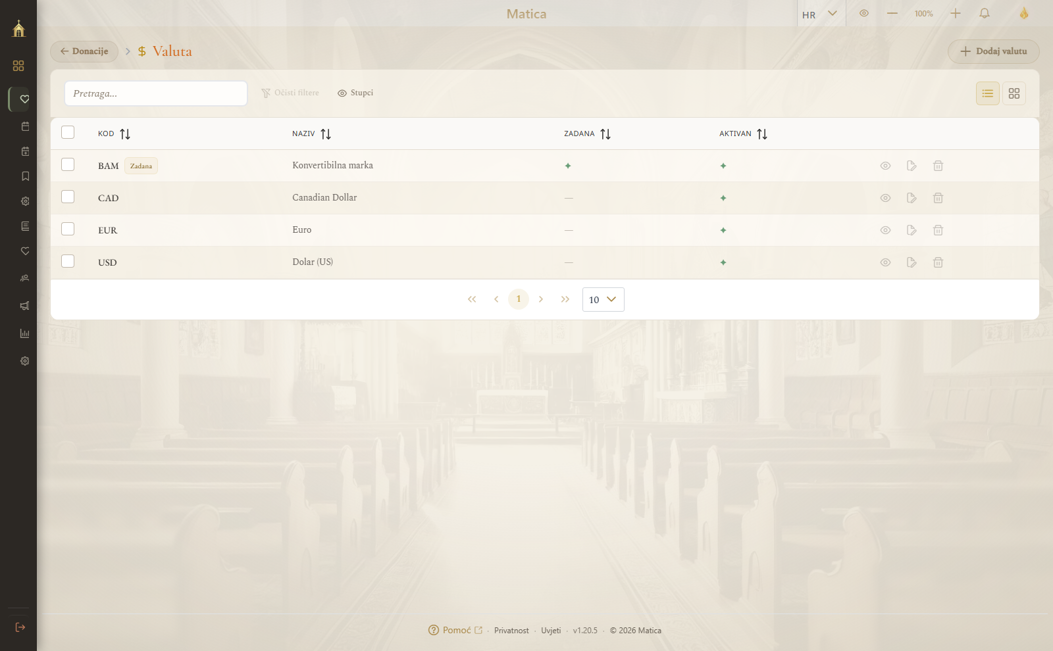Click the Dodaj valutu button
Viewport: 1053px width, 651px height.
(994, 51)
